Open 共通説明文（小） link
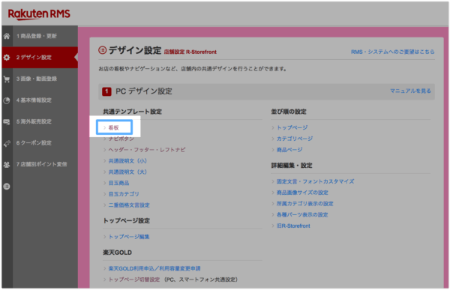450x290 pixels. pyautogui.click(x=127, y=161)
